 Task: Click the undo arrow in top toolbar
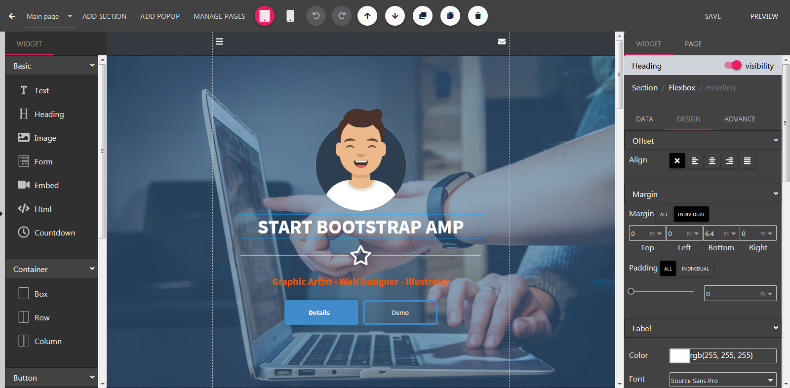tap(316, 16)
